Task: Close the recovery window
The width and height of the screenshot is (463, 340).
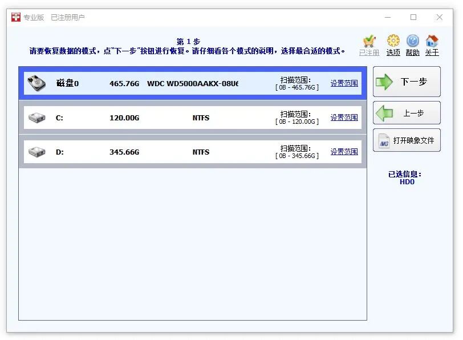Action: [x=440, y=18]
